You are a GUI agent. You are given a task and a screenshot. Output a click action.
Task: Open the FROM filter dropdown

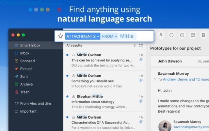(110, 36)
